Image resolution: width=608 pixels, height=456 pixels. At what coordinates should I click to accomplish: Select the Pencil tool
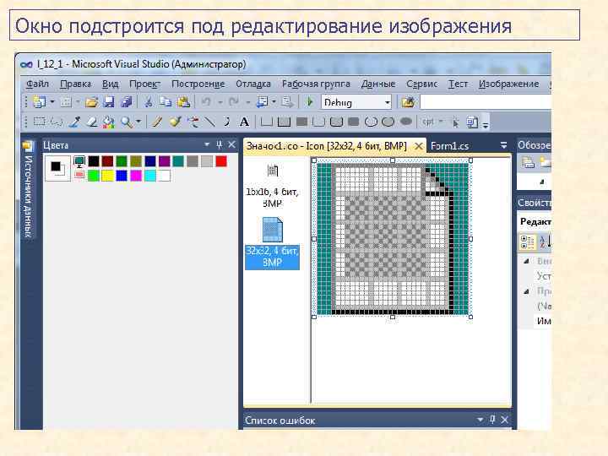(x=157, y=122)
